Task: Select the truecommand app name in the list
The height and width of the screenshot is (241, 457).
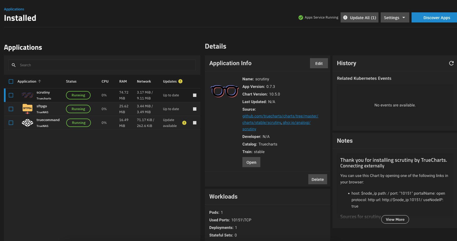Action: click(48, 120)
